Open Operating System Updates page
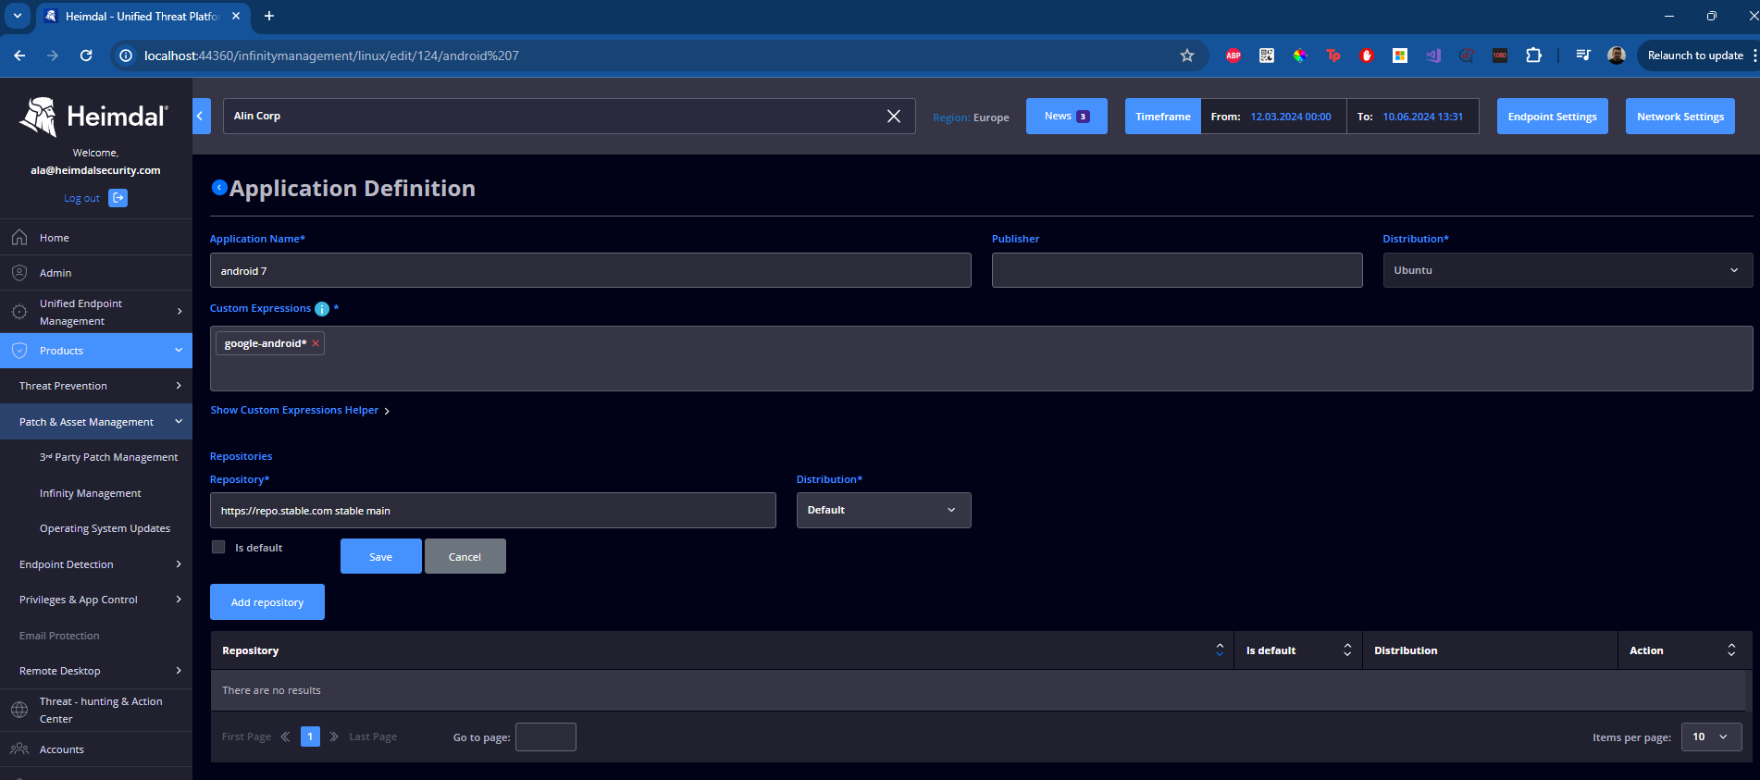Screen dimensions: 1760x780 105,528
